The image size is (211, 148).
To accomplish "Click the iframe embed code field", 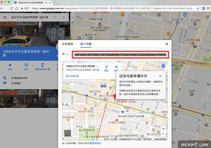I will coord(121,55).
